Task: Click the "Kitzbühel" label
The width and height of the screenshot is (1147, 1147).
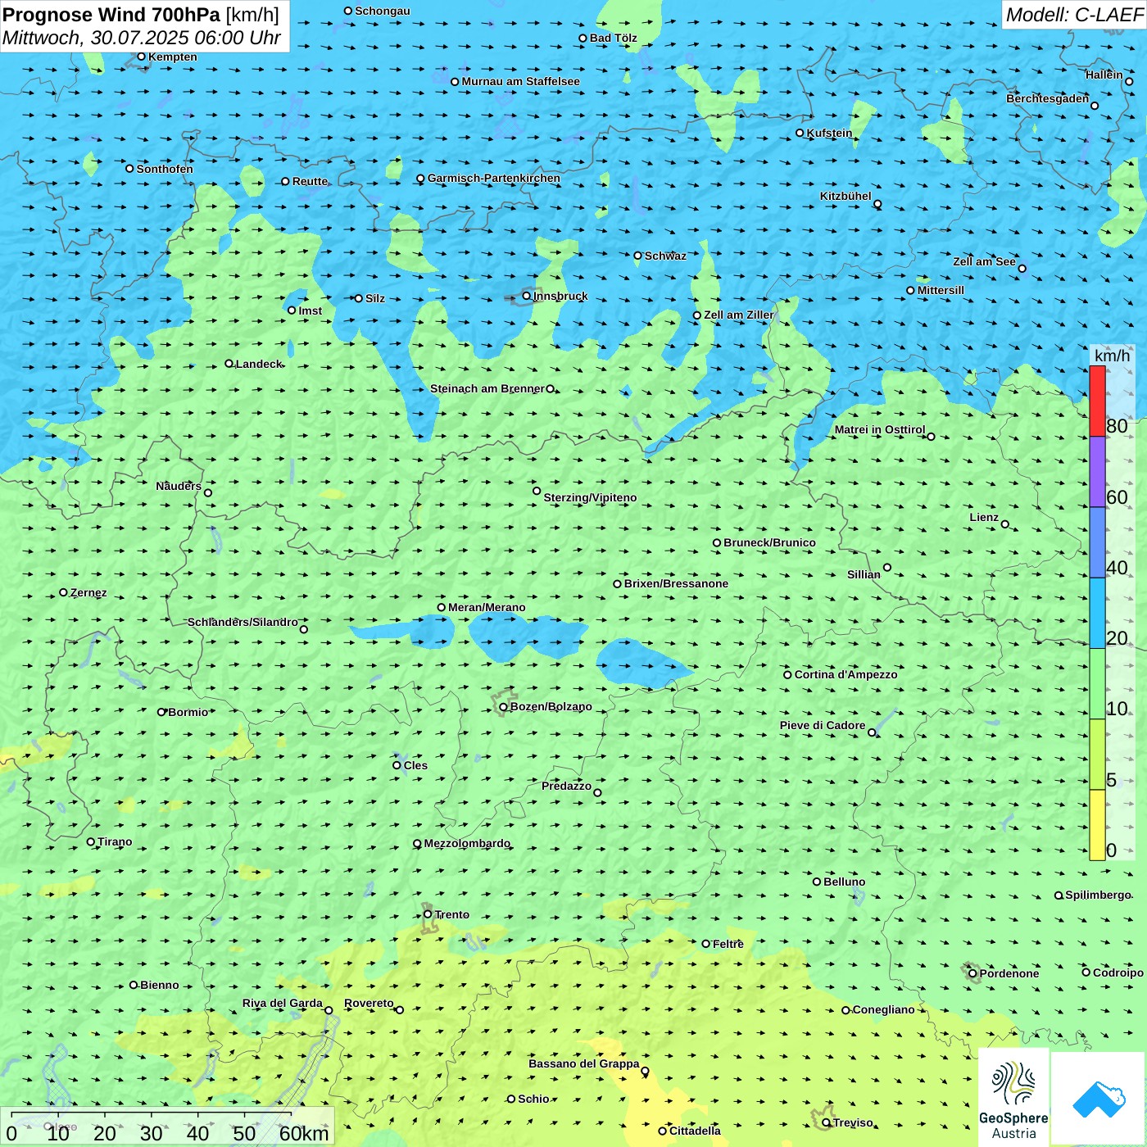Action: click(x=846, y=196)
